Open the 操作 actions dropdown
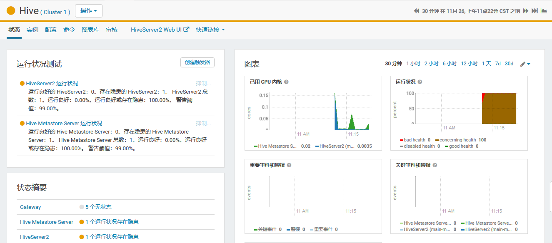552x243 pixels. click(89, 11)
